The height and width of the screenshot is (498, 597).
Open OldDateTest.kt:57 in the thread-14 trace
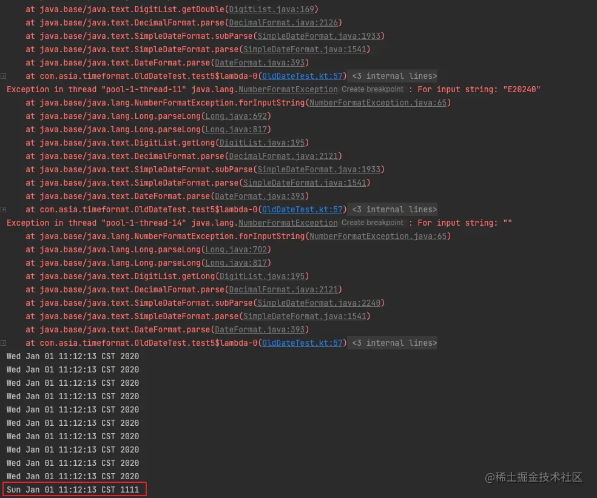tap(302, 343)
